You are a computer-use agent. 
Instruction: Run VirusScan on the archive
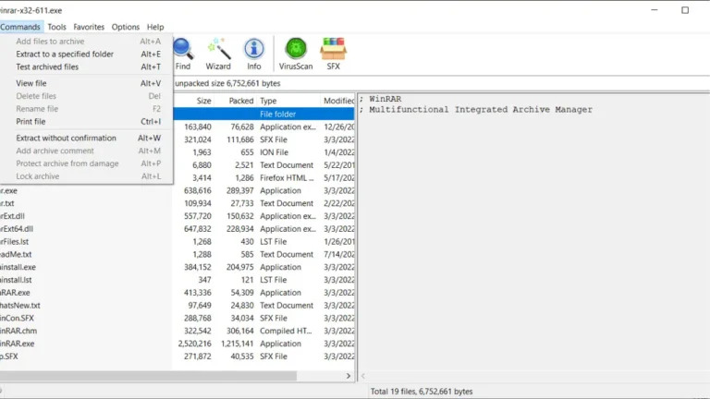[x=296, y=54]
